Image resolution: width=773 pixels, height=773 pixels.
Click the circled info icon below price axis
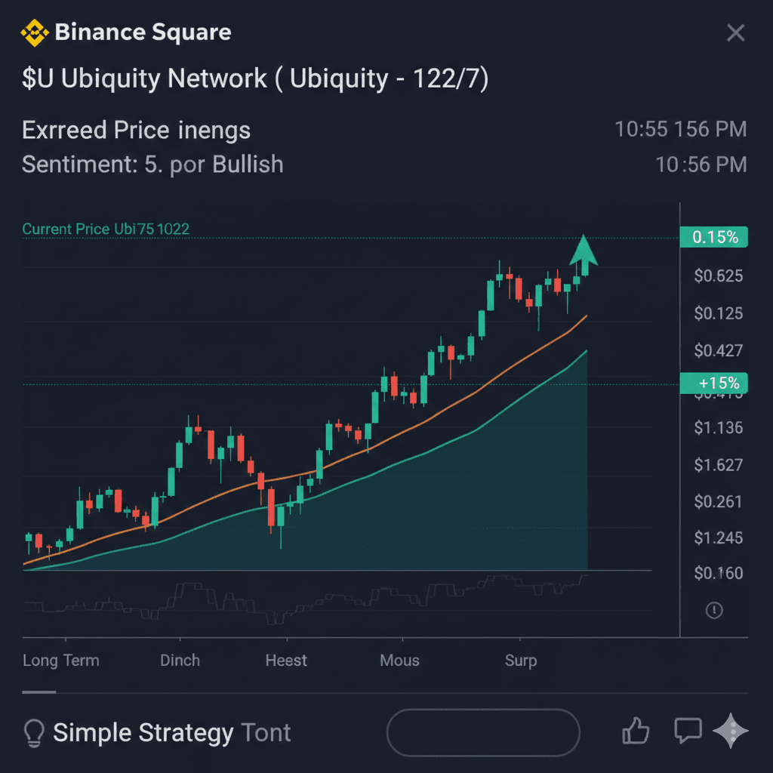pyautogui.click(x=714, y=610)
